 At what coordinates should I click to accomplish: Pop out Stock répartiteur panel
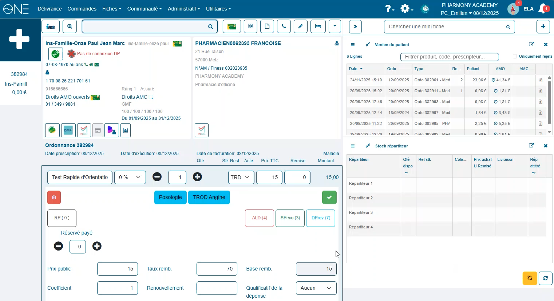pyautogui.click(x=531, y=146)
